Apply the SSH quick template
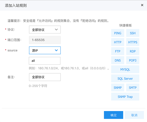The height and width of the screenshot is (122, 147). (x=133, y=33)
